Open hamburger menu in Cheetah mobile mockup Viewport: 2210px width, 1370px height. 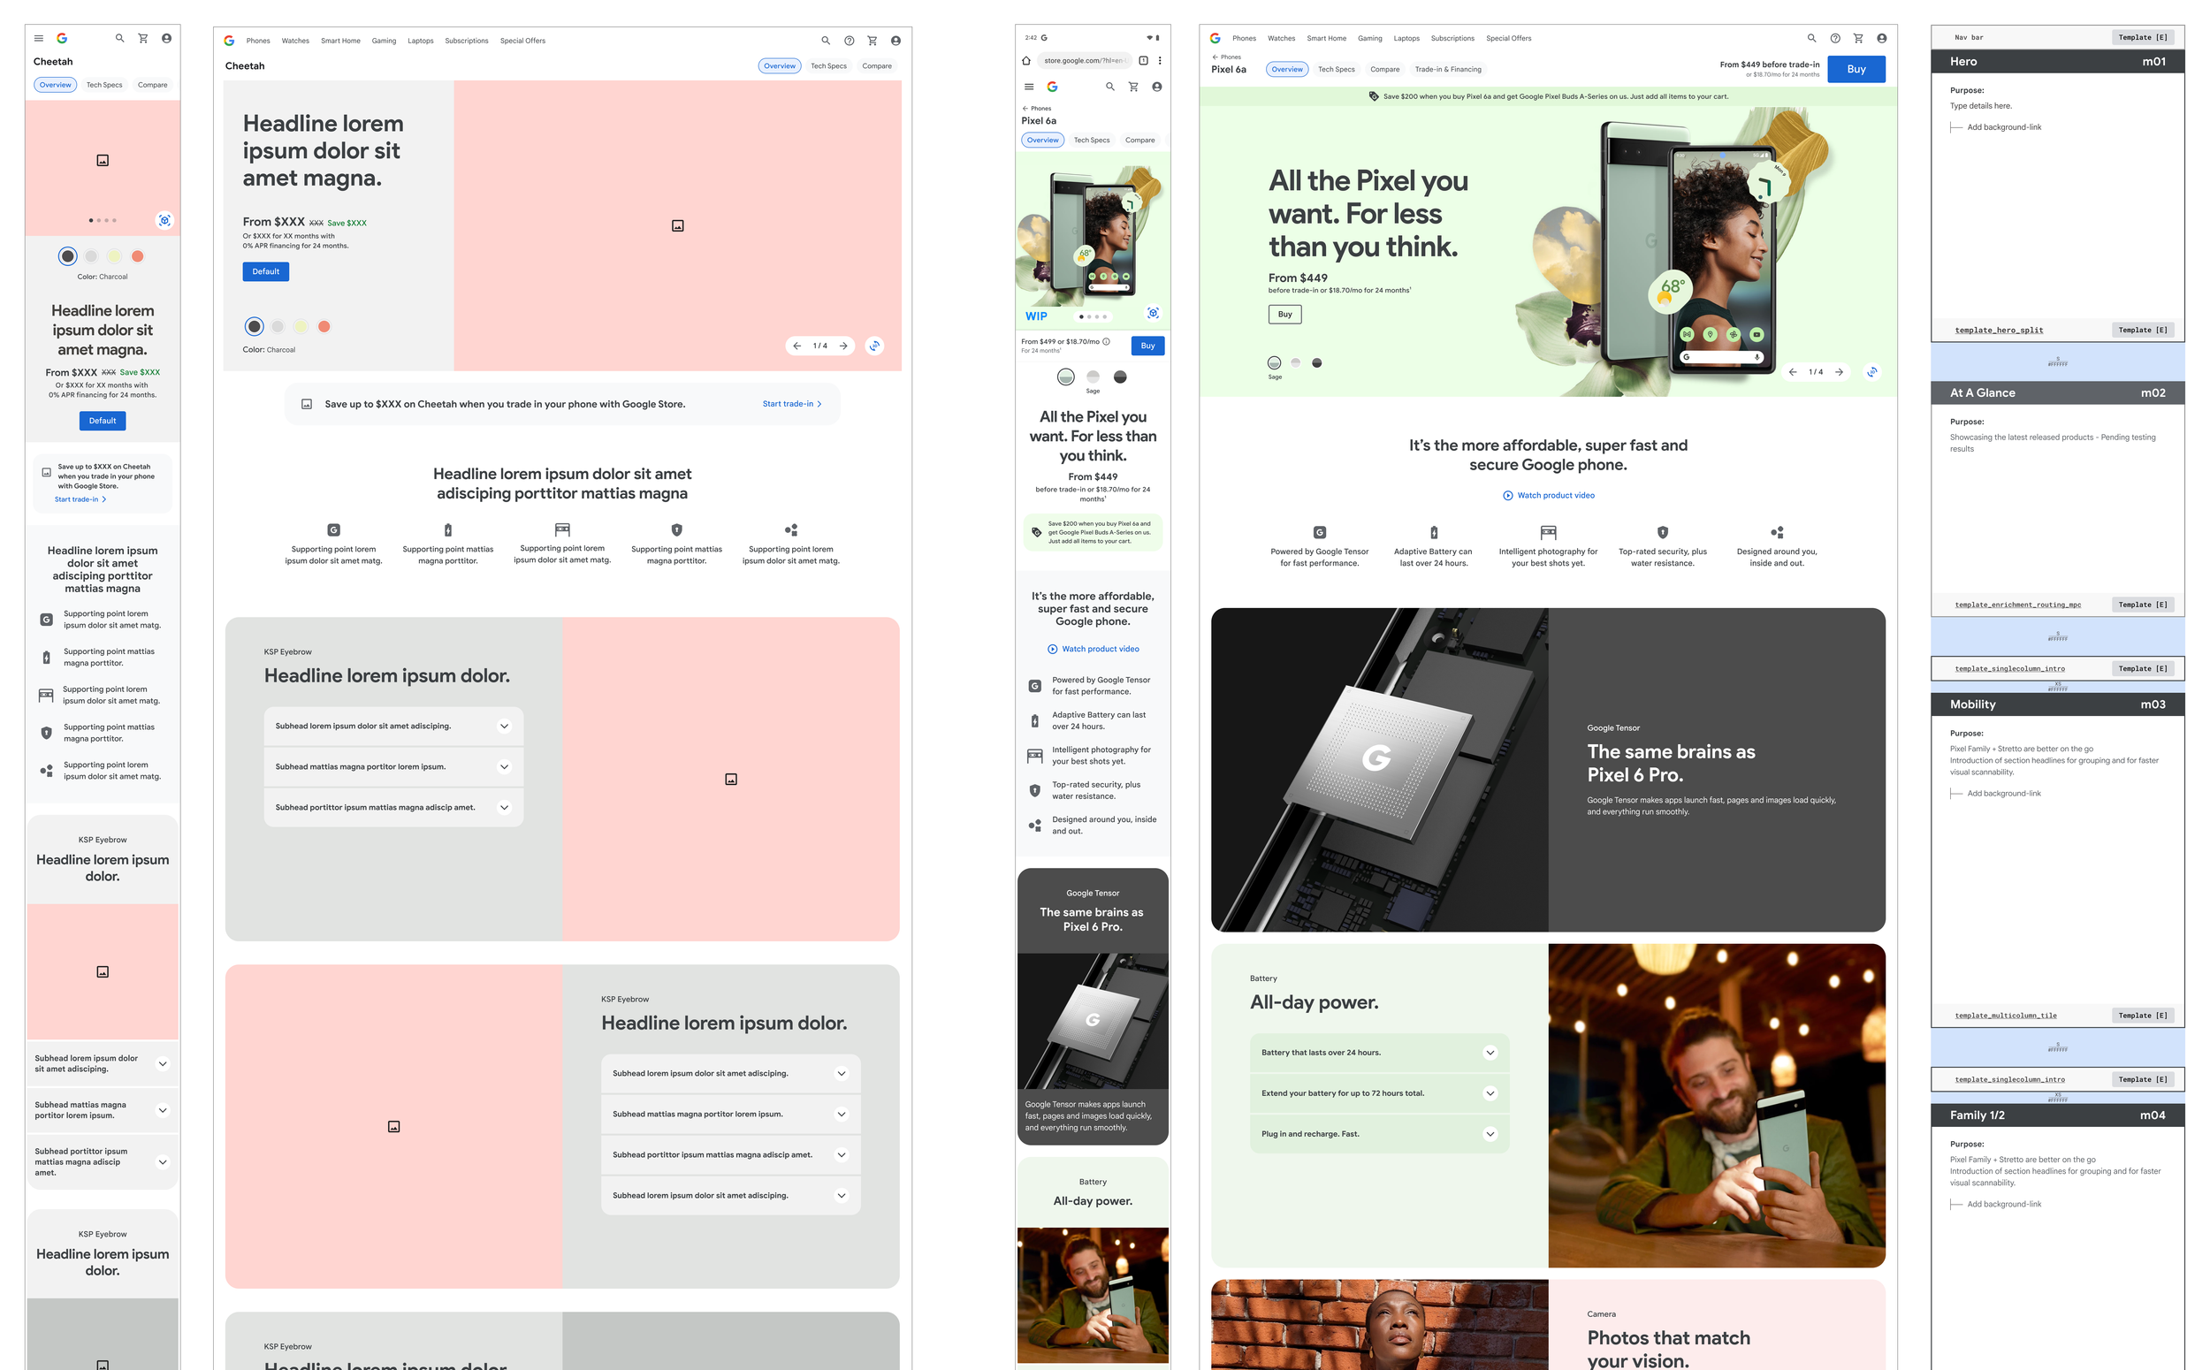click(x=38, y=38)
